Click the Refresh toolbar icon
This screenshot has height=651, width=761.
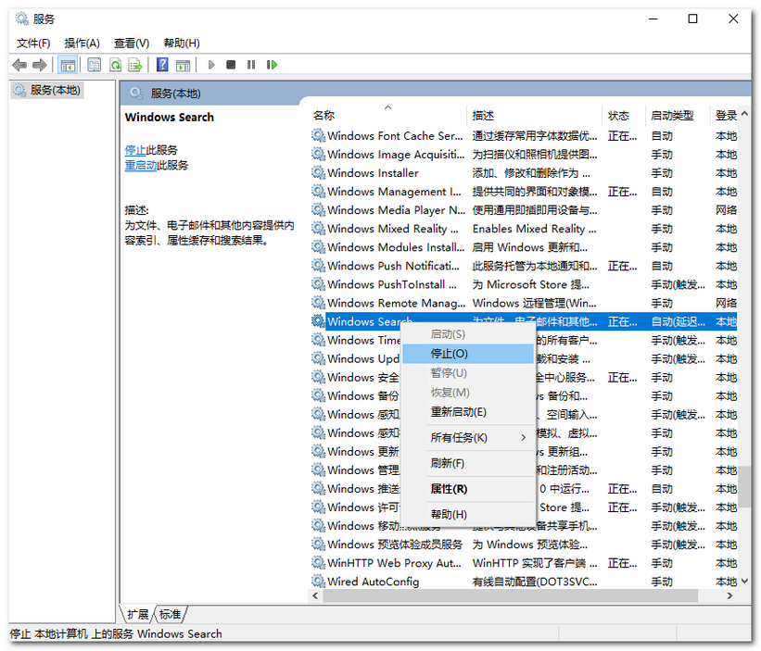[115, 65]
